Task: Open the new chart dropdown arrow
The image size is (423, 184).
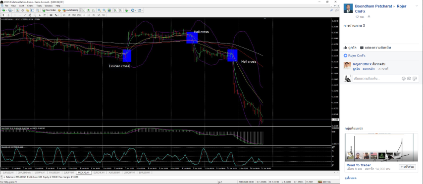Action: 6,10
